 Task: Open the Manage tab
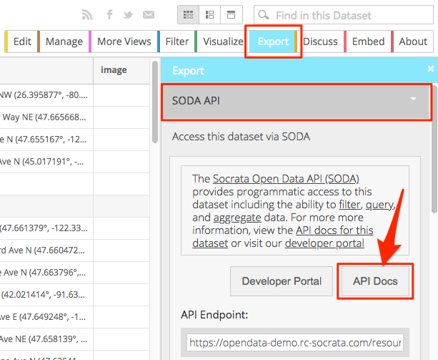[63, 42]
